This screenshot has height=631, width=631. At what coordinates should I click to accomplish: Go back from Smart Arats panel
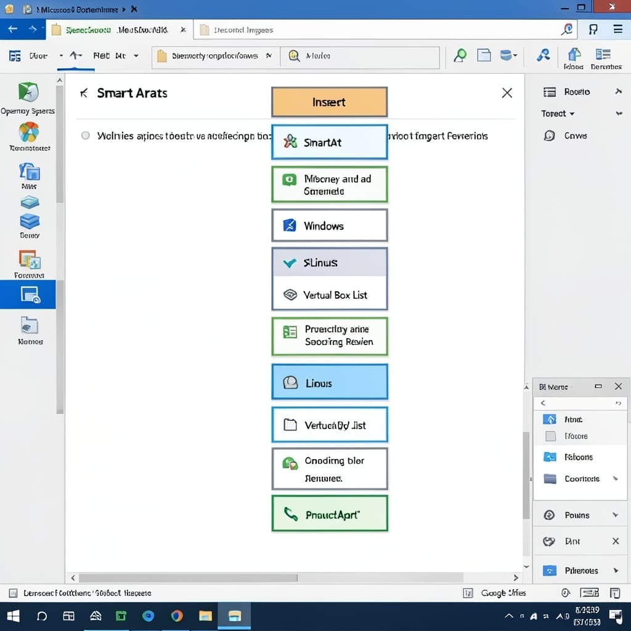tap(84, 94)
